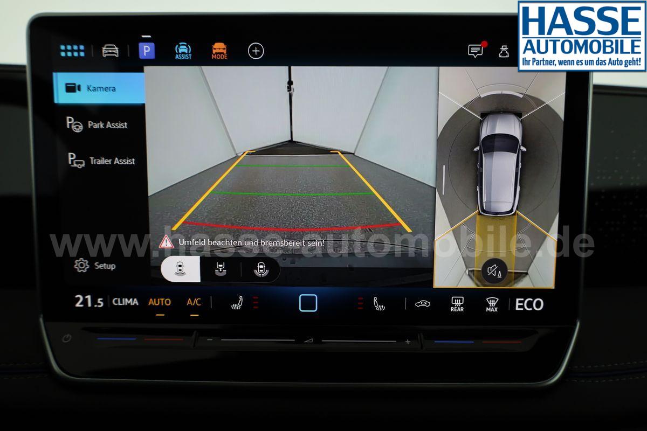This screenshot has width=647, height=431.
Task: Open the ASSIST driver assistance menu
Action: click(x=183, y=51)
